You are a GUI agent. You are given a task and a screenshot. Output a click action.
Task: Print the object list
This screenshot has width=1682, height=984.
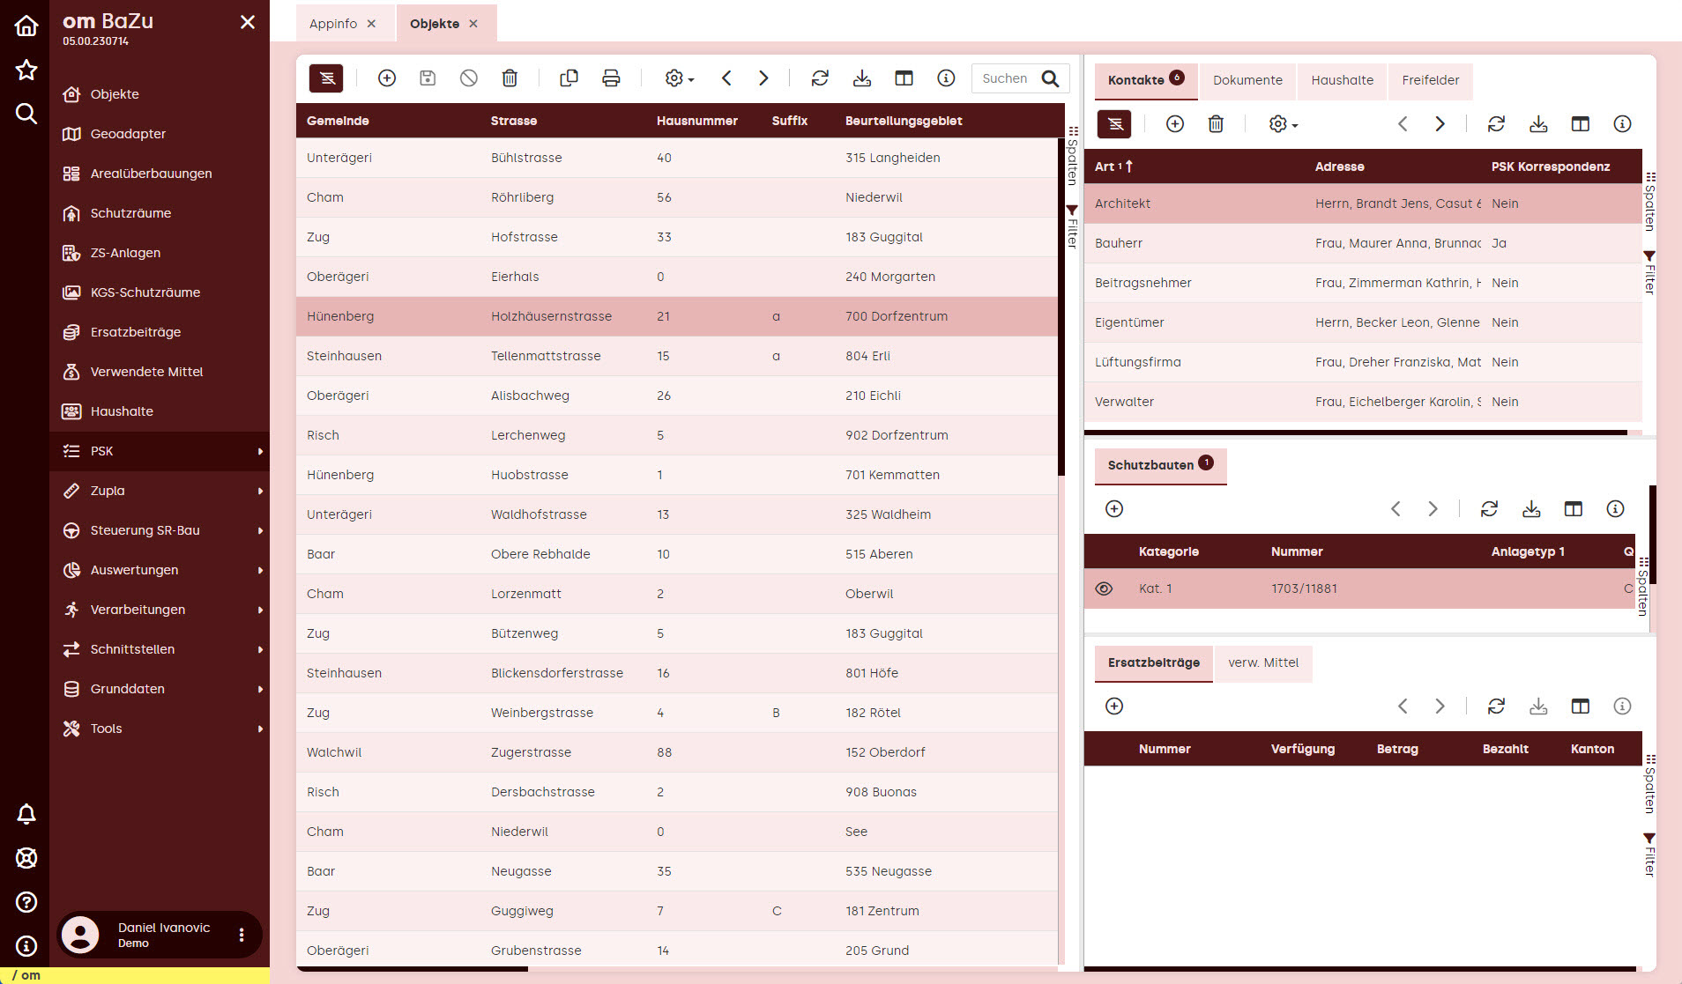[611, 78]
